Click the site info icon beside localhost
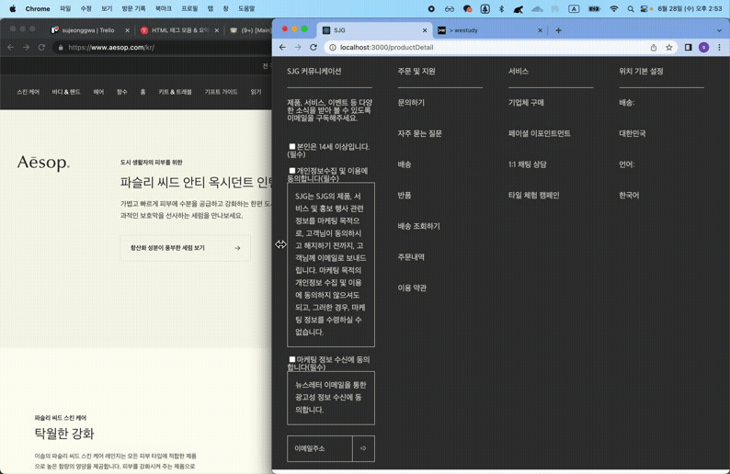The image size is (730, 474). pyautogui.click(x=333, y=47)
